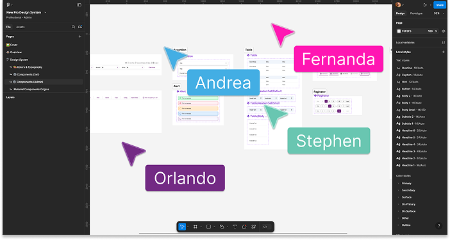Image resolution: width=450 pixels, height=240 pixels.
Task: Open the Move tool options arrow
Action: click(x=188, y=227)
